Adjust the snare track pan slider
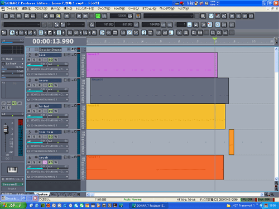279x209 pixels. (58, 90)
